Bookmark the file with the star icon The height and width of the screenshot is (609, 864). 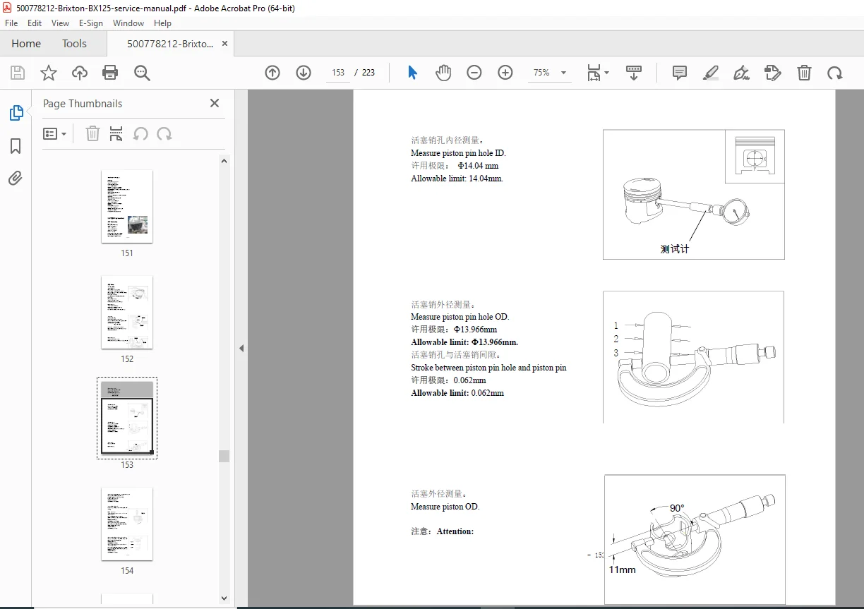(x=49, y=73)
